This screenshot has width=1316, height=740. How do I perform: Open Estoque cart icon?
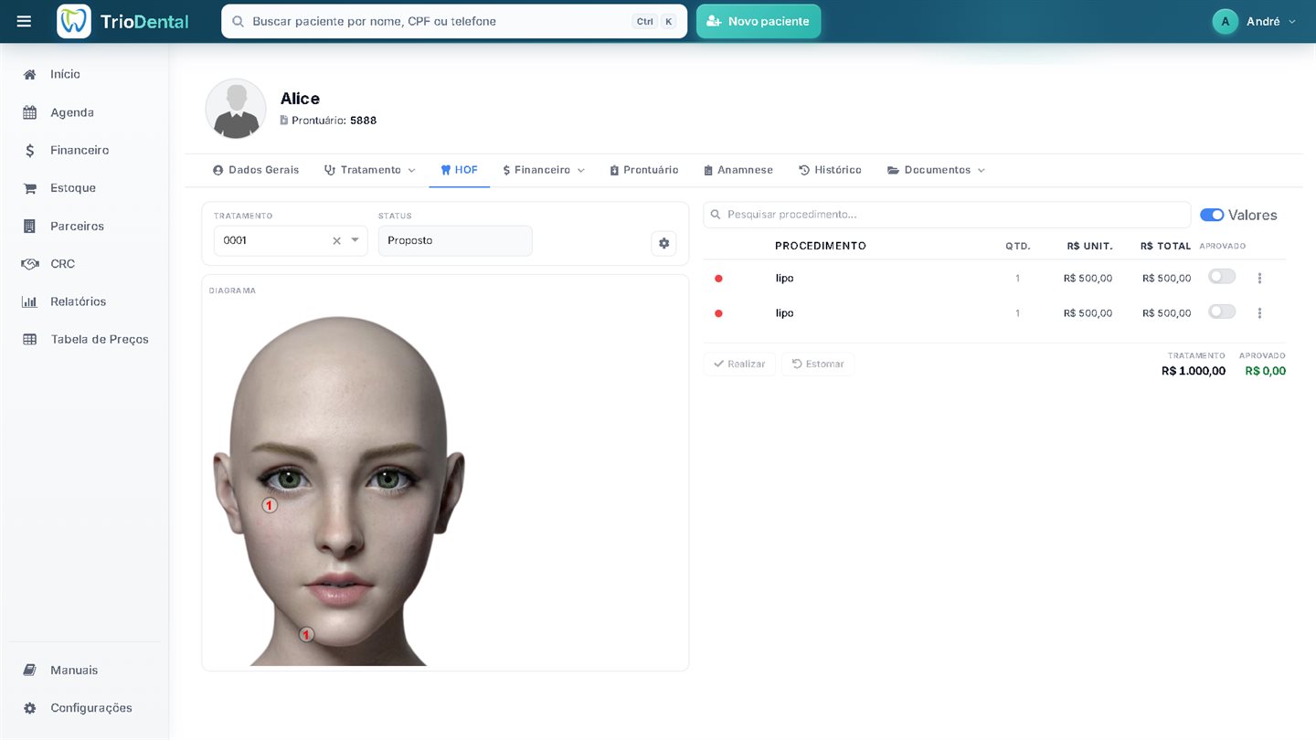tap(30, 188)
